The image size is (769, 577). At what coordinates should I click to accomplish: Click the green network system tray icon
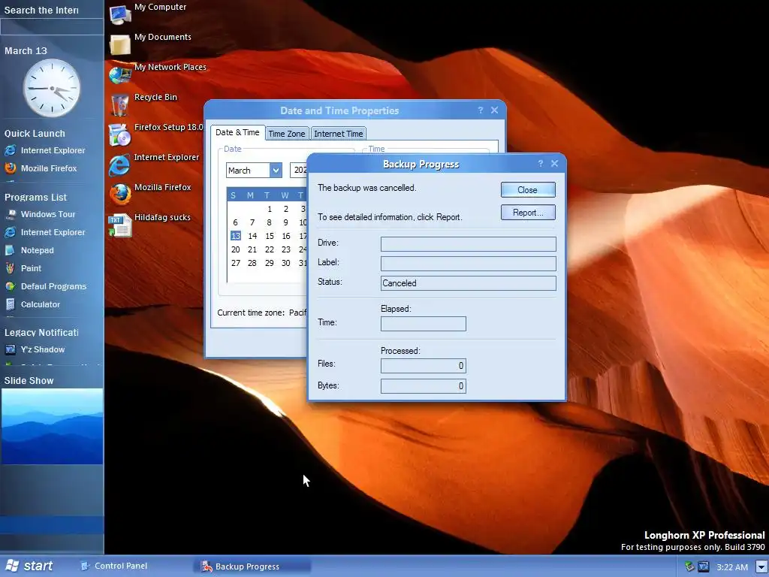(x=689, y=566)
